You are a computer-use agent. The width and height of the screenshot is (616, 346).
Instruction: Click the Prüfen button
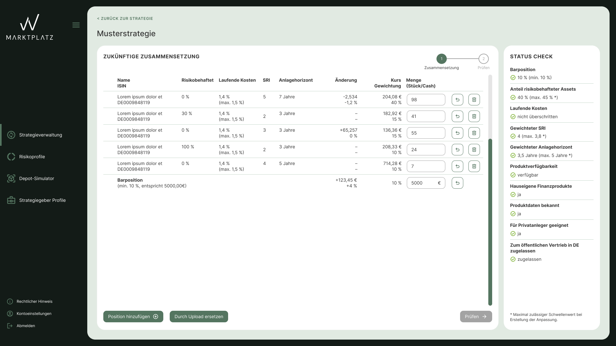pos(476,317)
